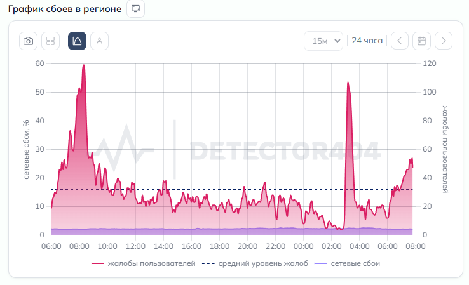Open the calendar date picker
Viewport: 469px width, 285px height.
click(421, 41)
